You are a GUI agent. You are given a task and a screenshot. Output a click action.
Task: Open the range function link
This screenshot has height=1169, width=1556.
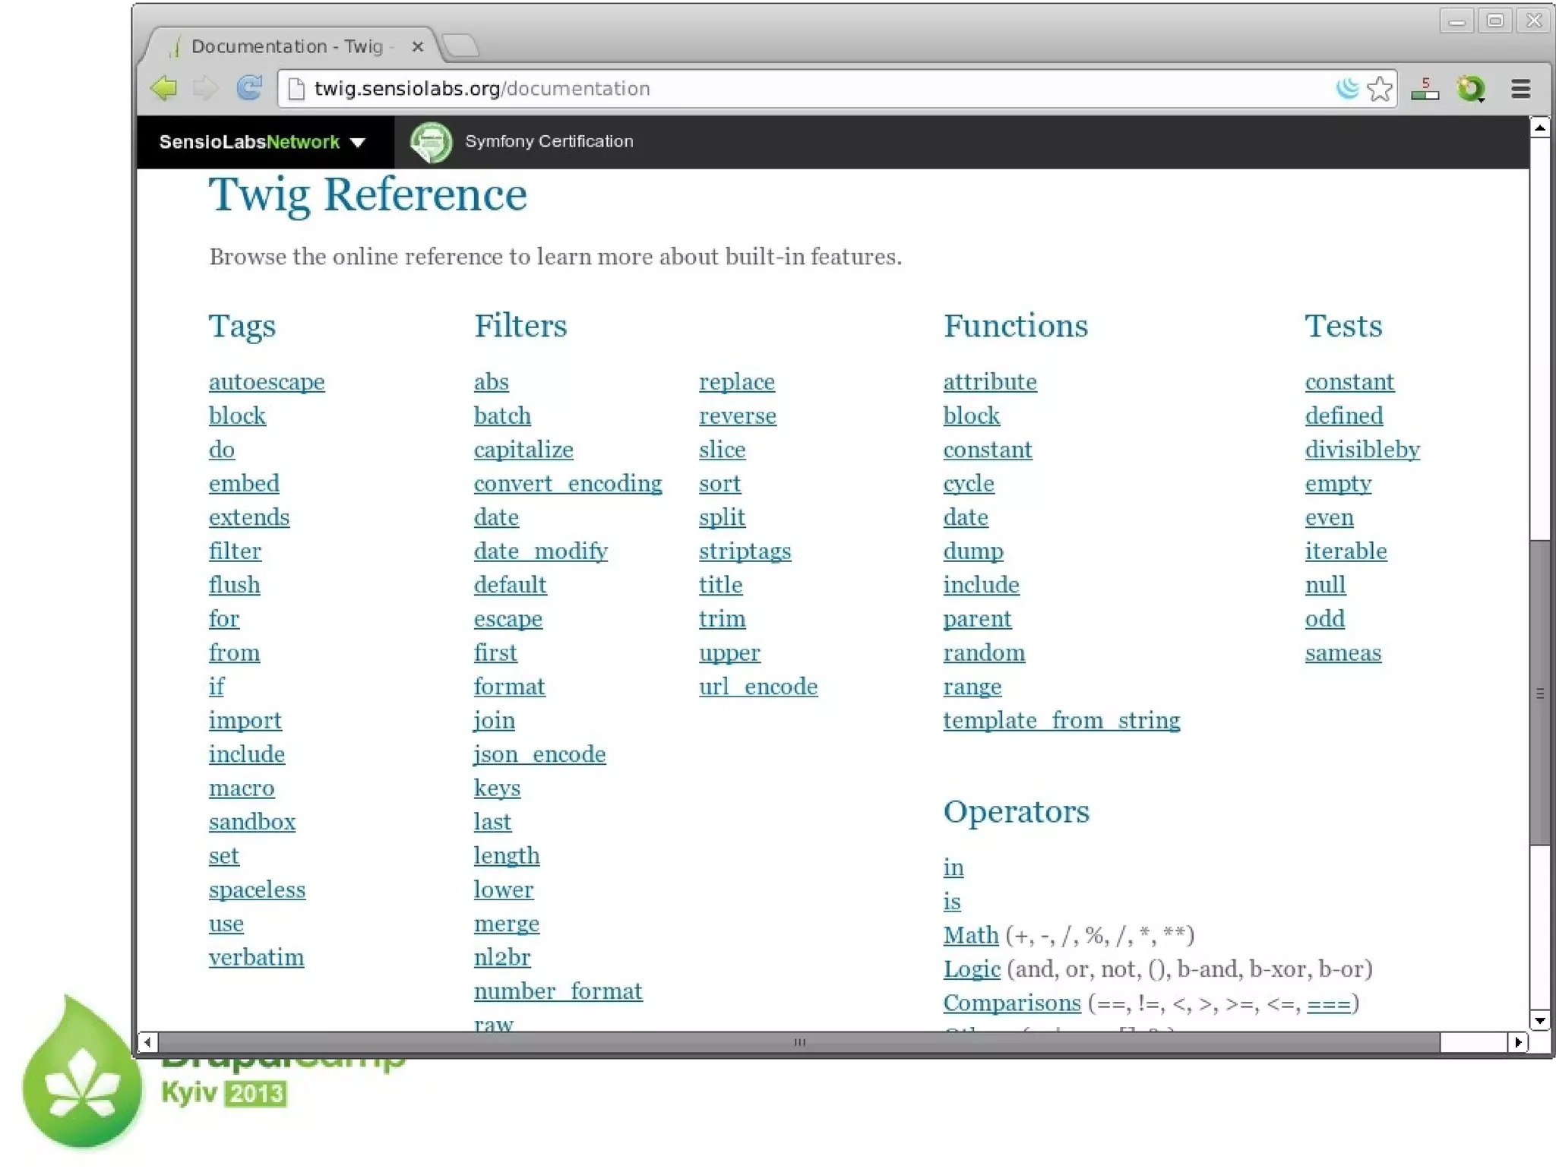(x=972, y=687)
